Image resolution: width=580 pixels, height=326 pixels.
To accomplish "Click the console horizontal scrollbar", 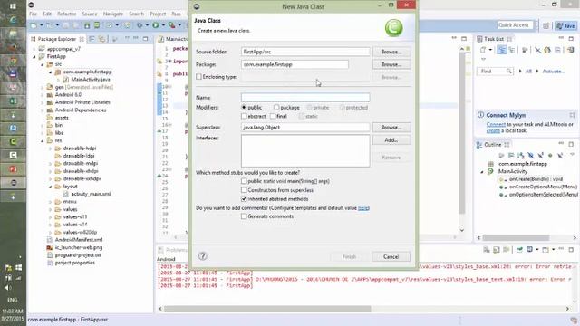I will pos(267,308).
